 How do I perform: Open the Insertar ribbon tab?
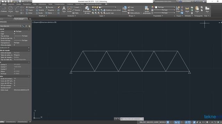11,4
